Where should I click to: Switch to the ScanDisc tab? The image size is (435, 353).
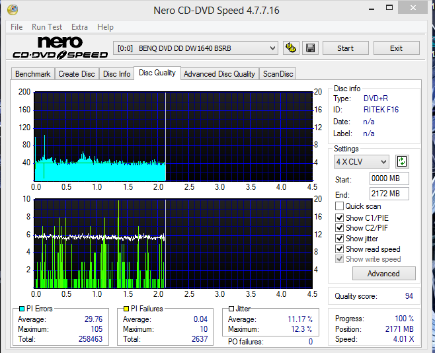tap(278, 74)
